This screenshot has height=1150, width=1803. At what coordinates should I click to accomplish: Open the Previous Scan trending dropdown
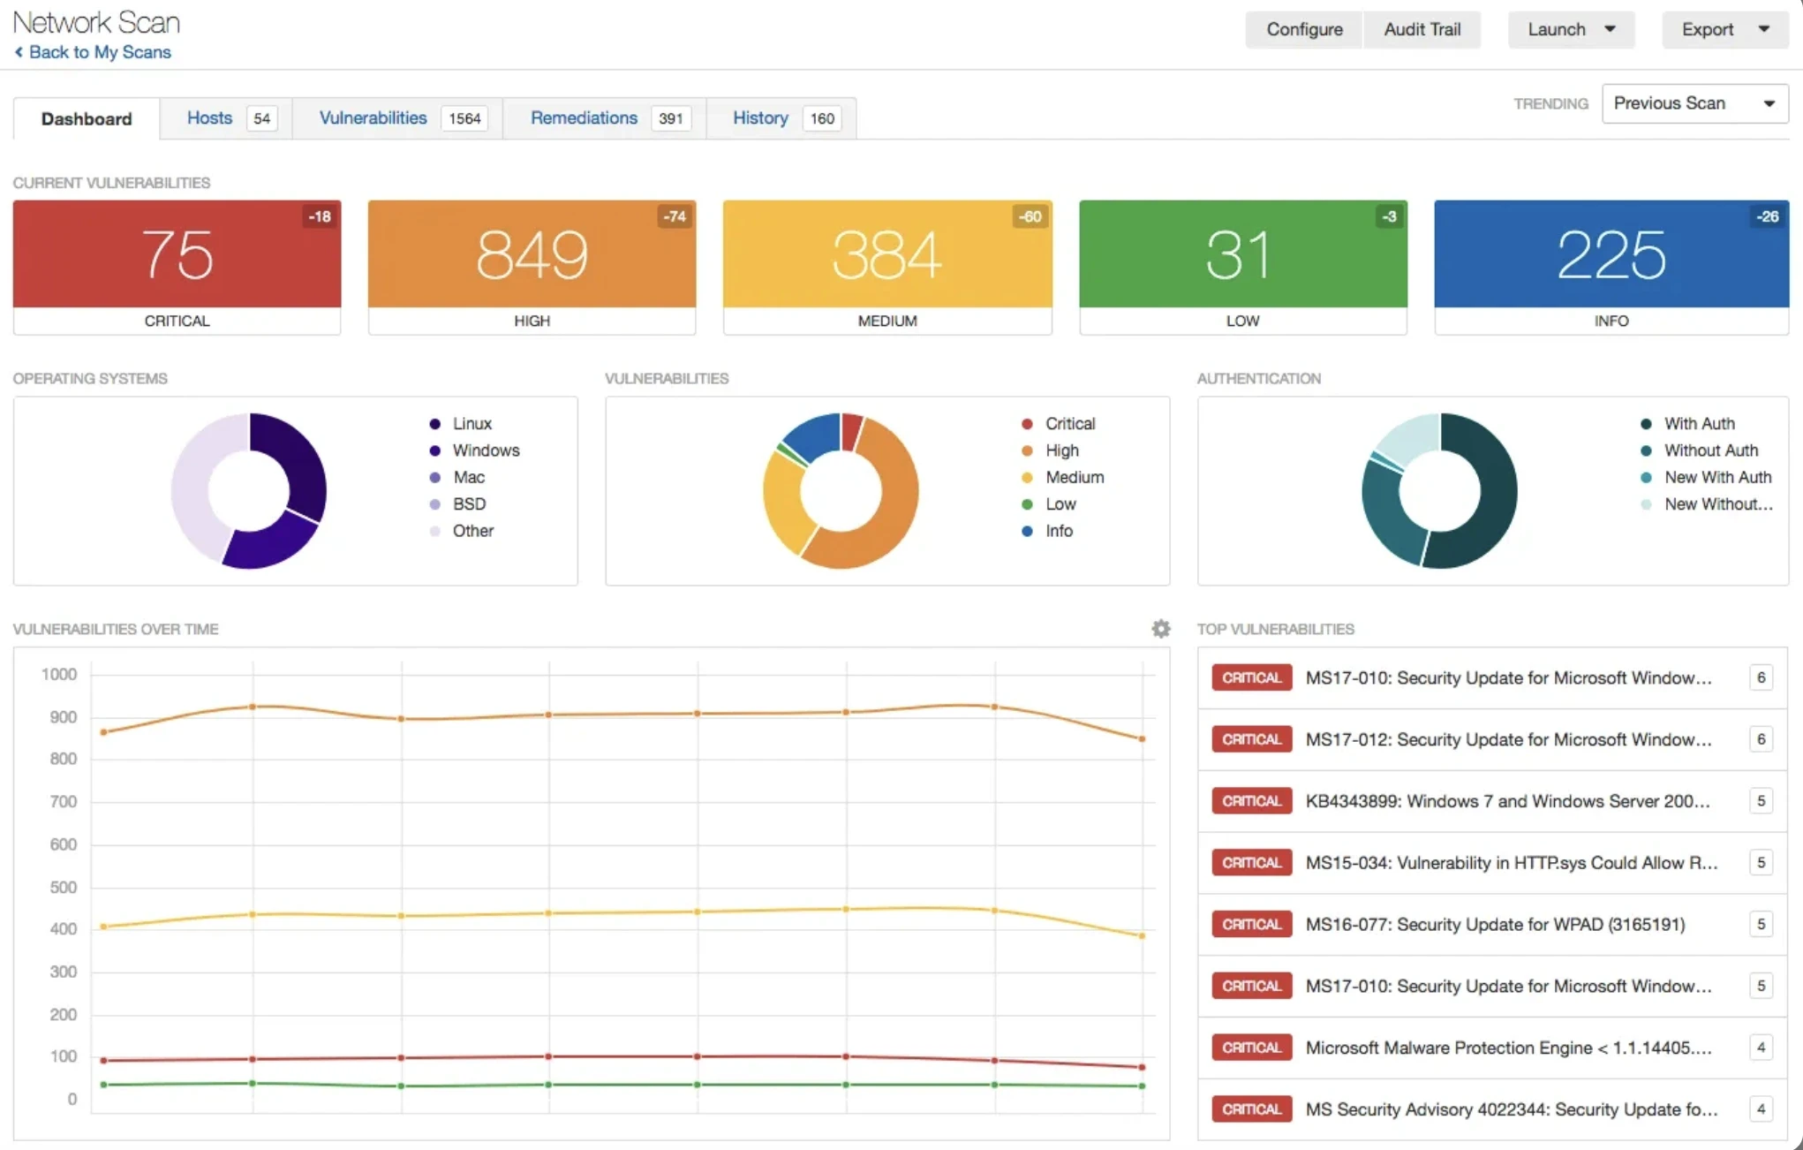[x=1694, y=103]
